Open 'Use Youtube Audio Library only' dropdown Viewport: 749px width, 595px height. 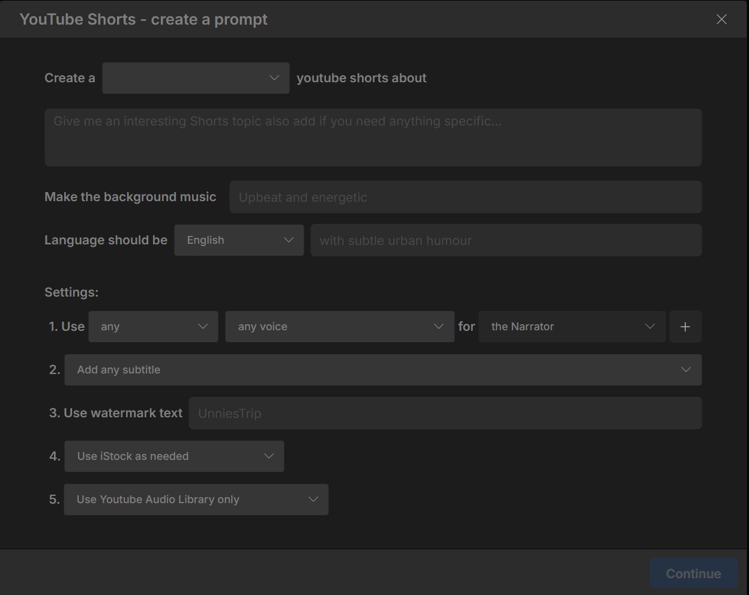pyautogui.click(x=196, y=500)
